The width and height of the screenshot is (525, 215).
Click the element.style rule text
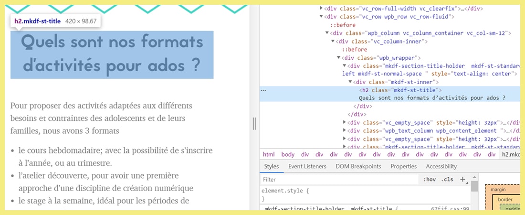click(284, 191)
